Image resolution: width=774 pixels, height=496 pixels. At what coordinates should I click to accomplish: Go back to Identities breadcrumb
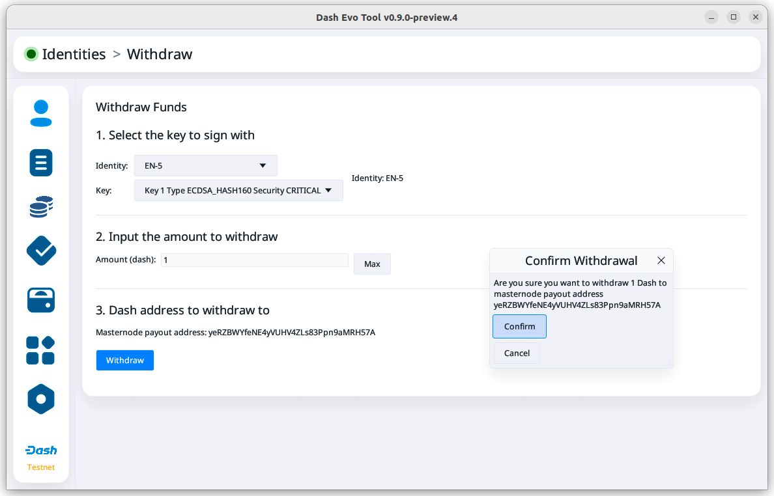click(x=74, y=54)
